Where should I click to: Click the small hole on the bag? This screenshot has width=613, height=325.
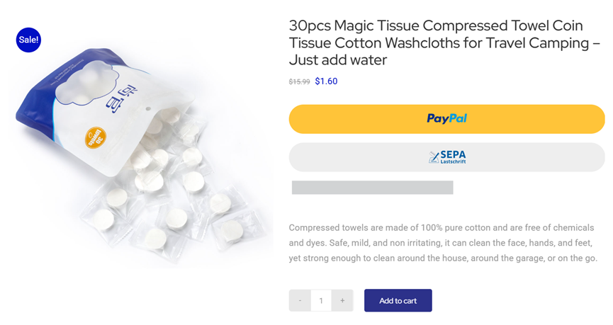pyautogui.click(x=148, y=110)
